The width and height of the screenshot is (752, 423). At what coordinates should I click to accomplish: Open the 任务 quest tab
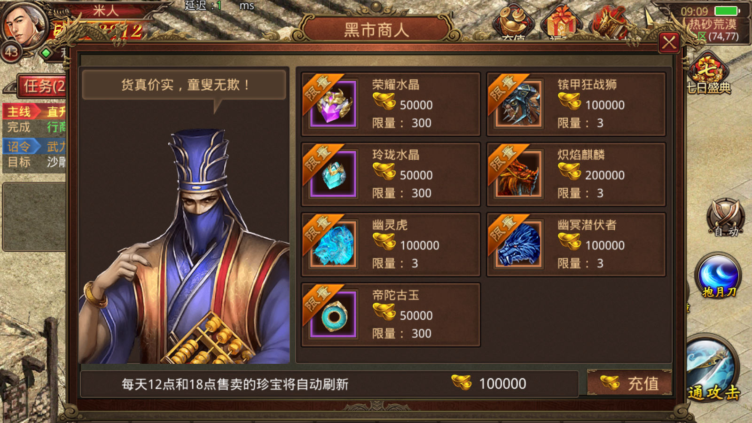coord(42,86)
